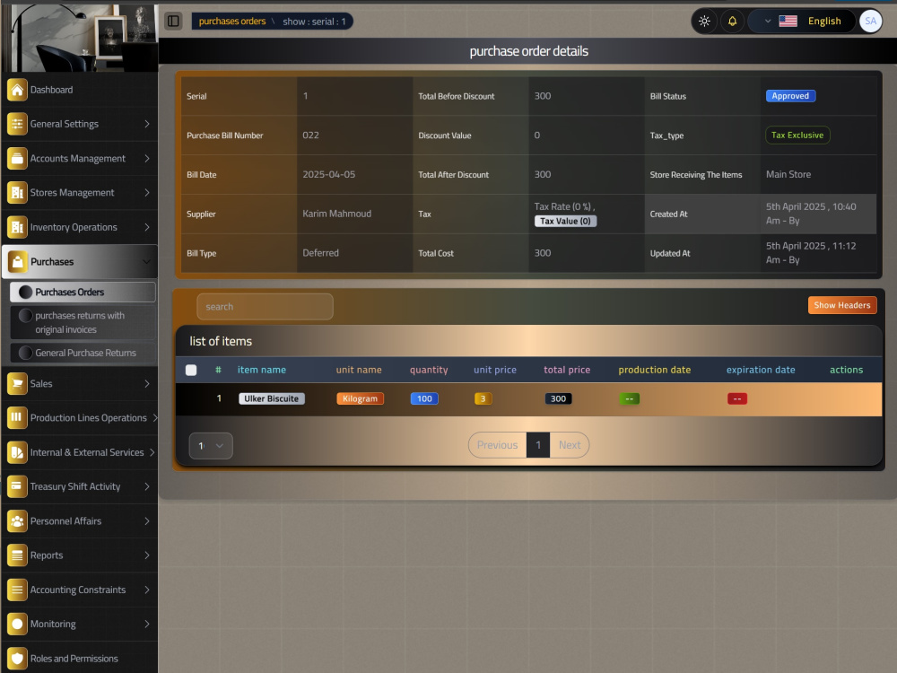Image resolution: width=897 pixels, height=673 pixels.
Task: Click the US flag language icon
Action: click(788, 22)
